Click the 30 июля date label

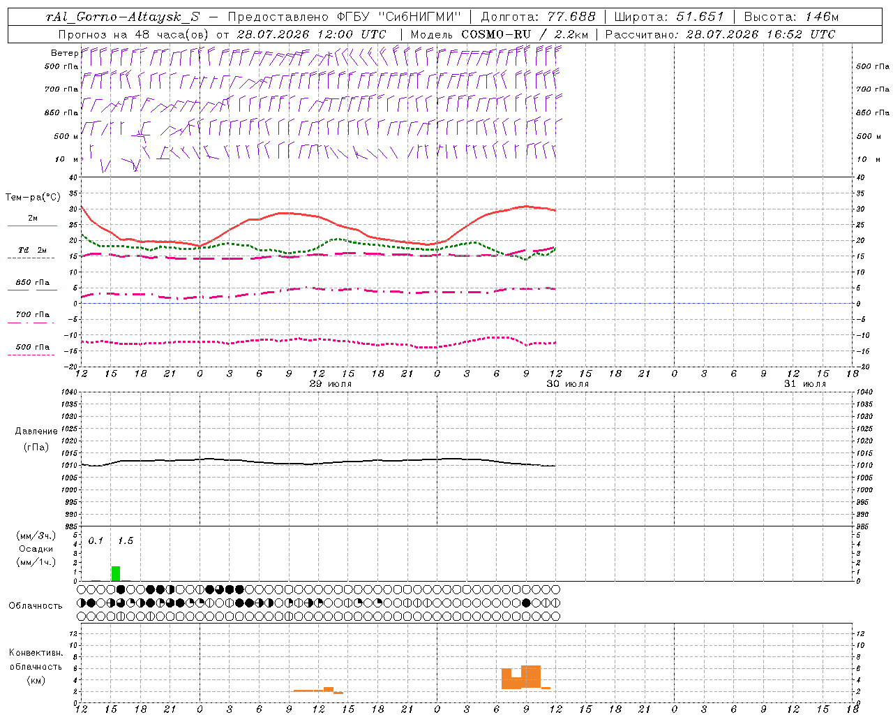click(568, 384)
